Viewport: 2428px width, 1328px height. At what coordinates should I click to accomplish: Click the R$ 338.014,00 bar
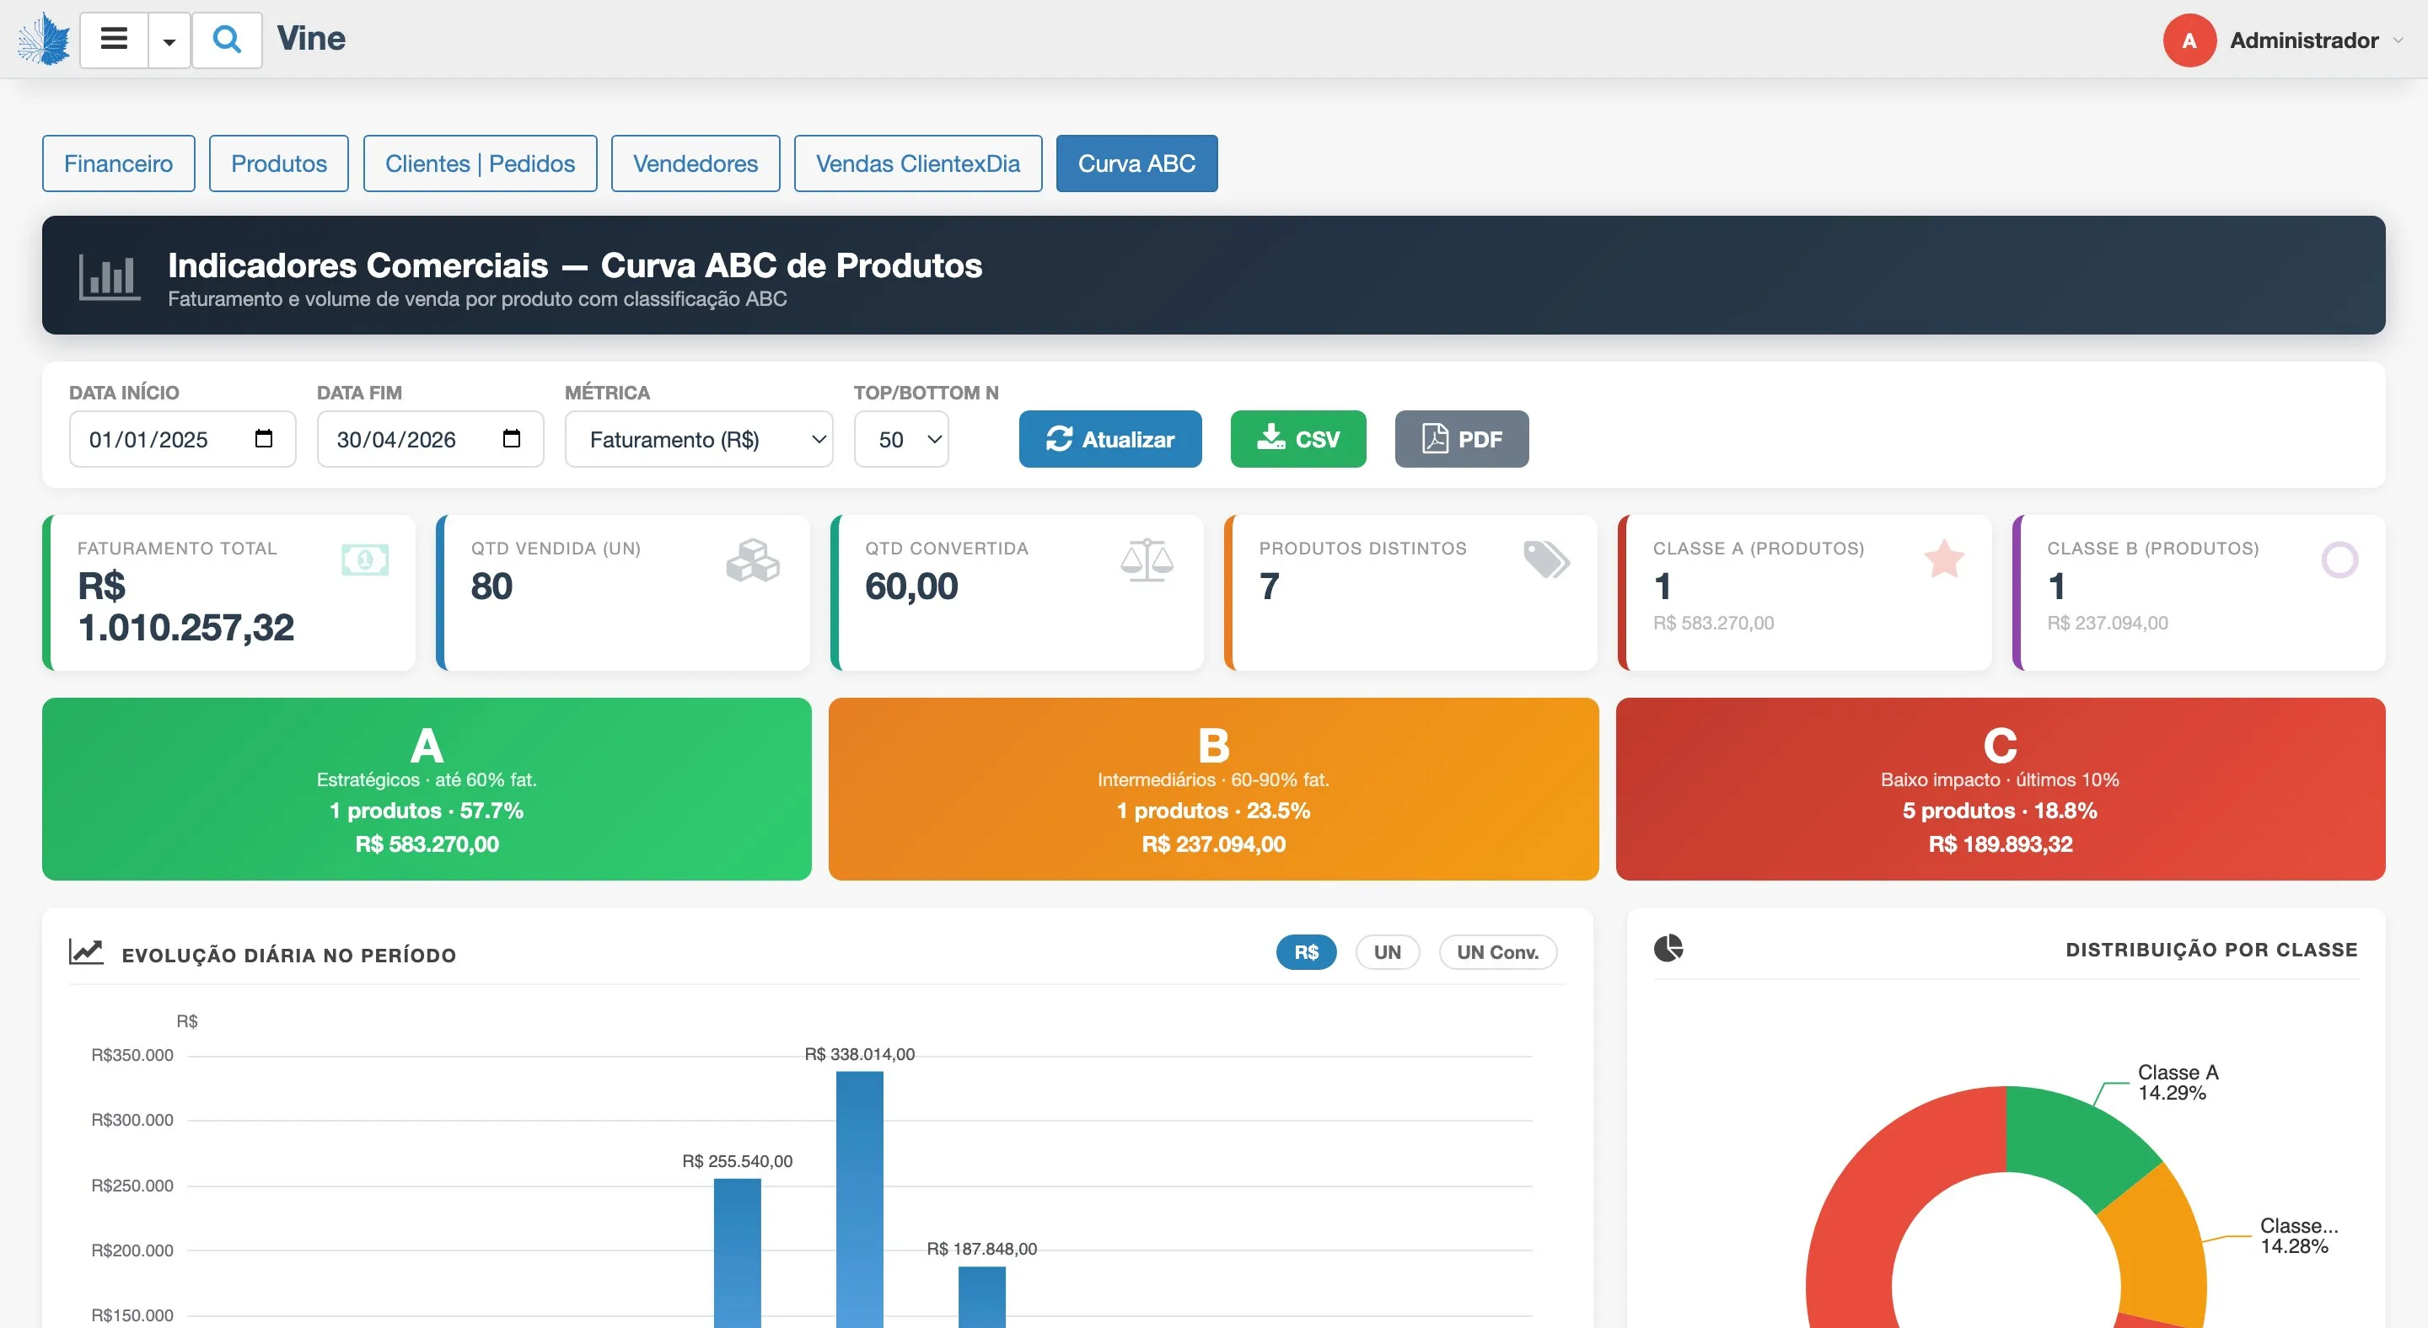point(860,1200)
